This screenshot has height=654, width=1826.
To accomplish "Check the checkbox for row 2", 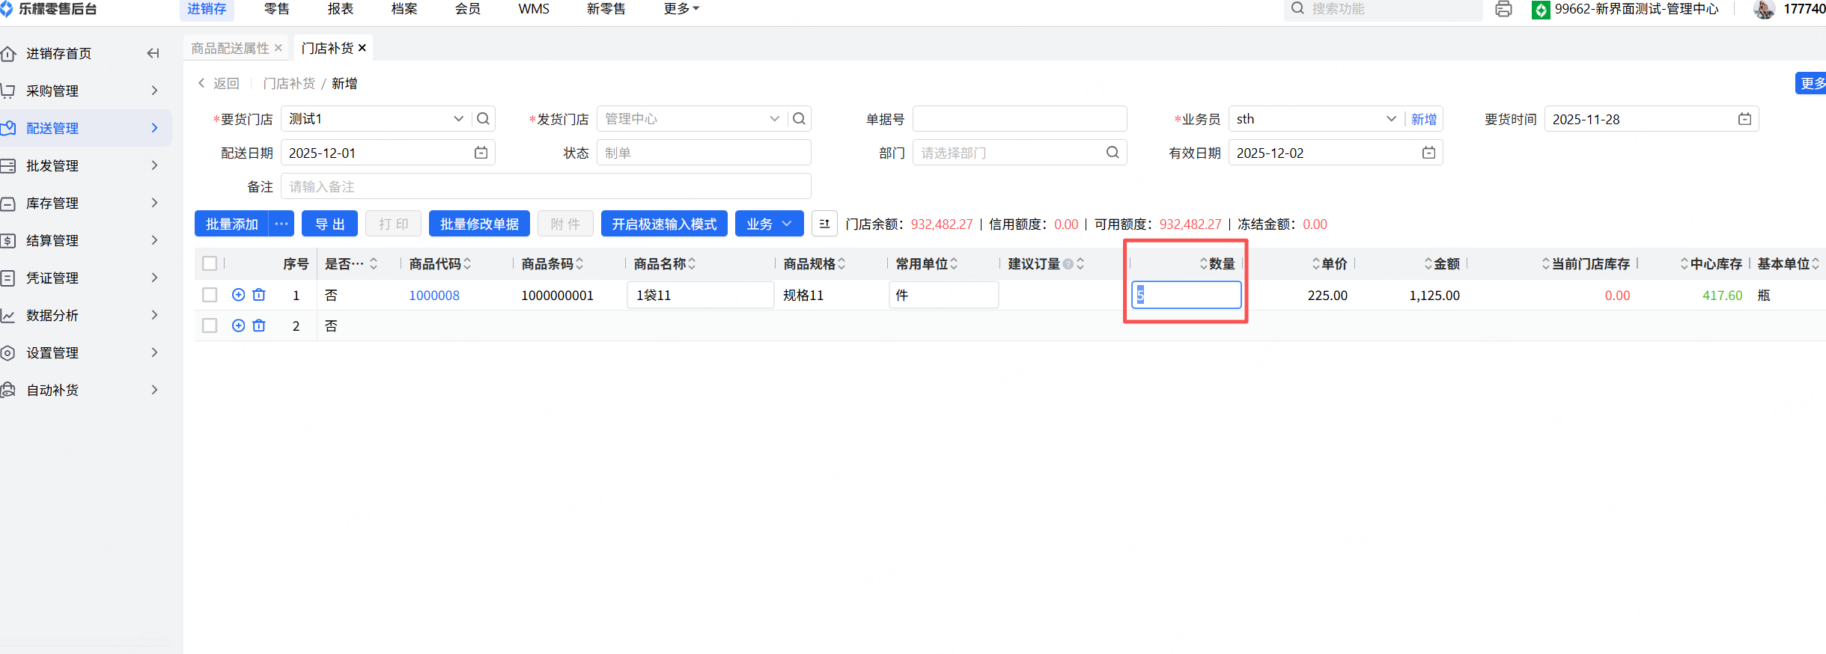I will [x=210, y=326].
